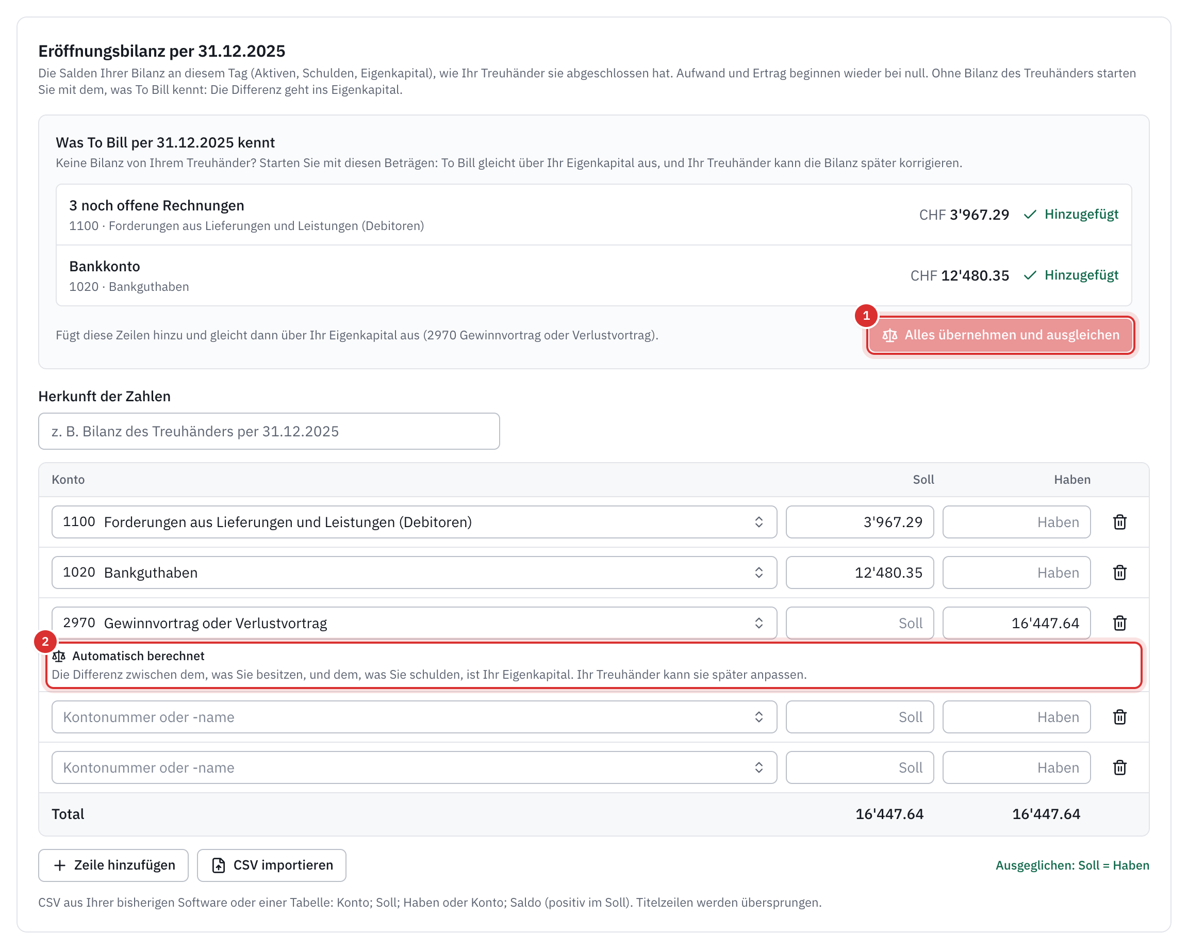Click 'Hinzugefügt' status for Bankkonto
This screenshot has height=949, width=1188.
[1081, 275]
